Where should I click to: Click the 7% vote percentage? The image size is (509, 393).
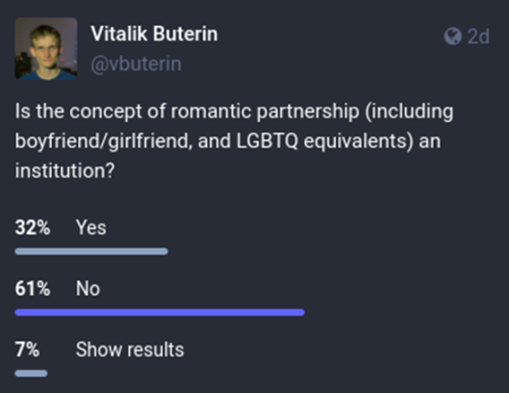[x=27, y=350]
